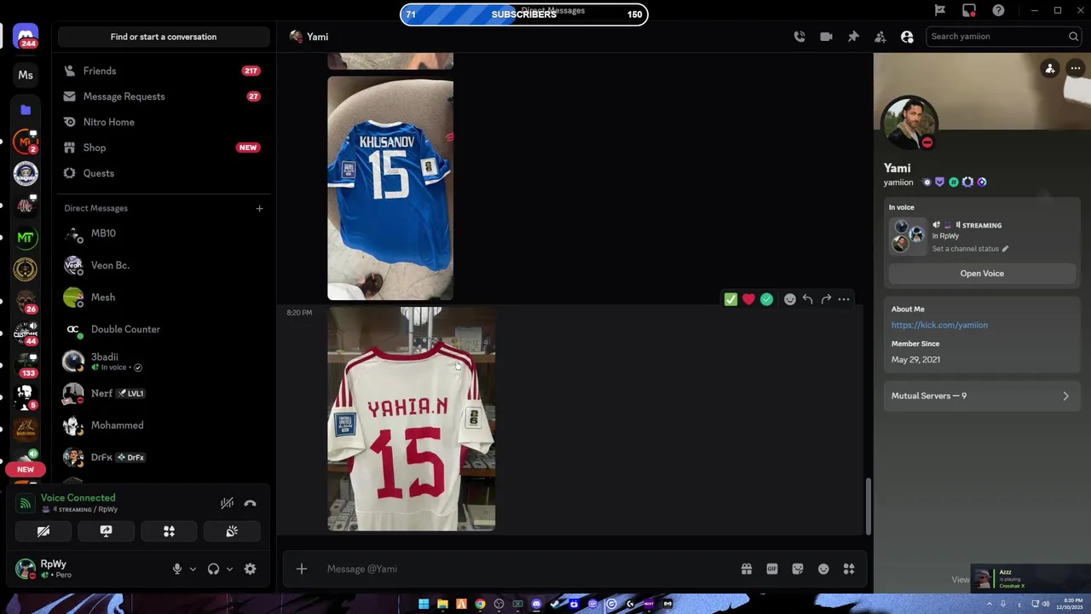Open the Quests page
Screen dimensions: 1091x614
point(162,173)
